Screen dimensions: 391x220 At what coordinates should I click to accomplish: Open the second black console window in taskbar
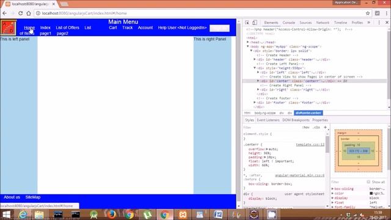76,215
